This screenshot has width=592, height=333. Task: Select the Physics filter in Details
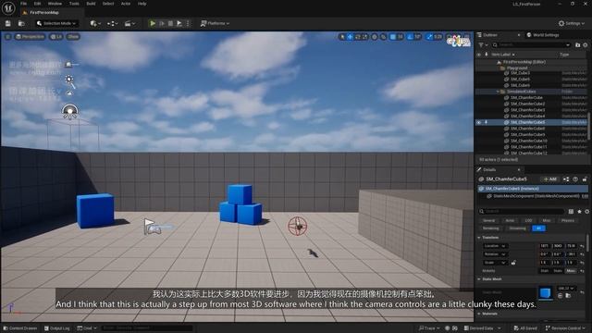(x=567, y=220)
